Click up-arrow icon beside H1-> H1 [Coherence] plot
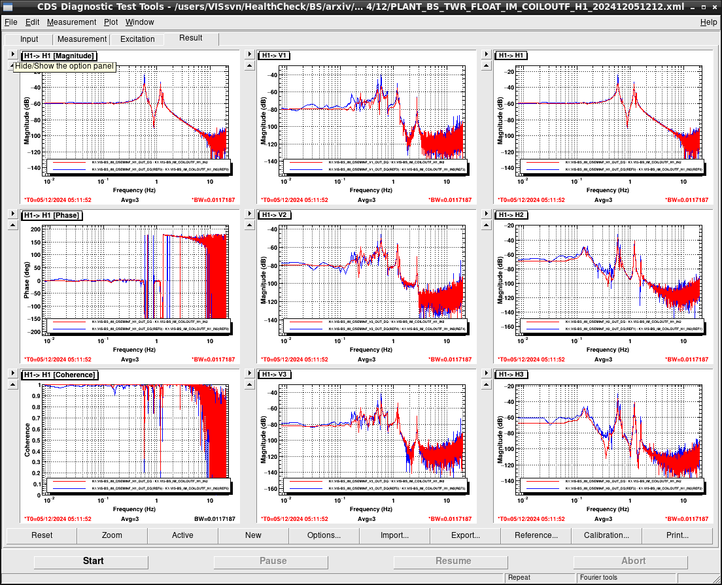The width and height of the screenshot is (722, 585). [13, 385]
